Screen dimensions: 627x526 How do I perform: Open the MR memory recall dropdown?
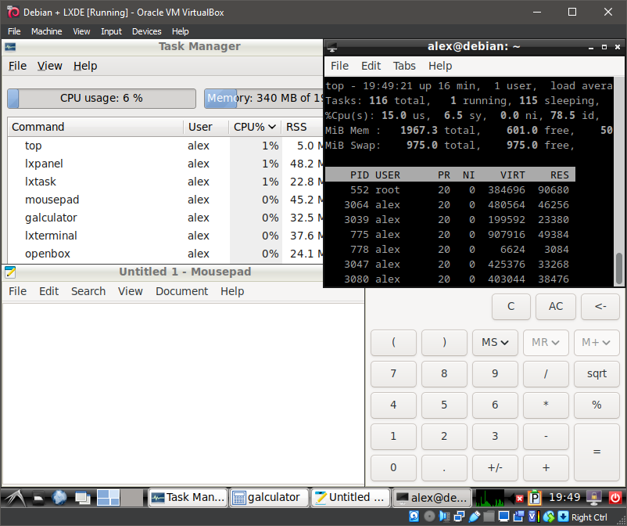tap(546, 342)
